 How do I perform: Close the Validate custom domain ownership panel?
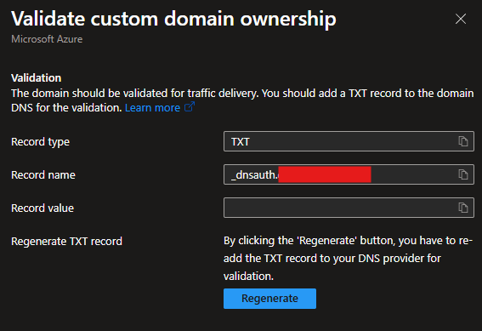[x=461, y=19]
